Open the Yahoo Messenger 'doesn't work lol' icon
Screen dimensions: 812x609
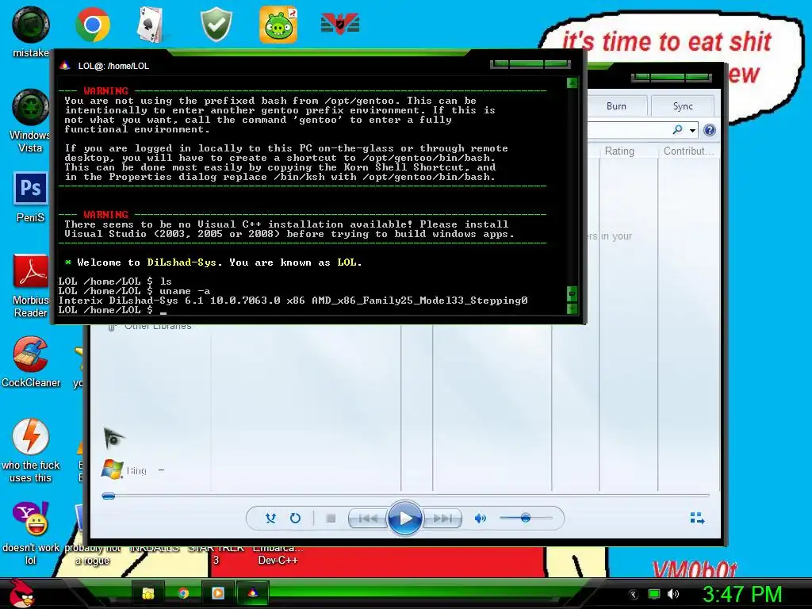31,533
